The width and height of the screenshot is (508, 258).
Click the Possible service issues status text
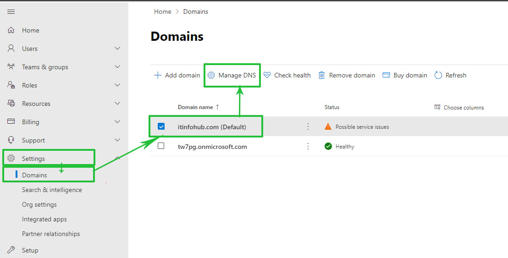(362, 127)
